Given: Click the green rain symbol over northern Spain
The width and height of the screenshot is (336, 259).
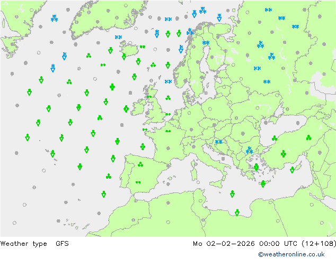Looking at the screenshot, I should click(140, 164).
